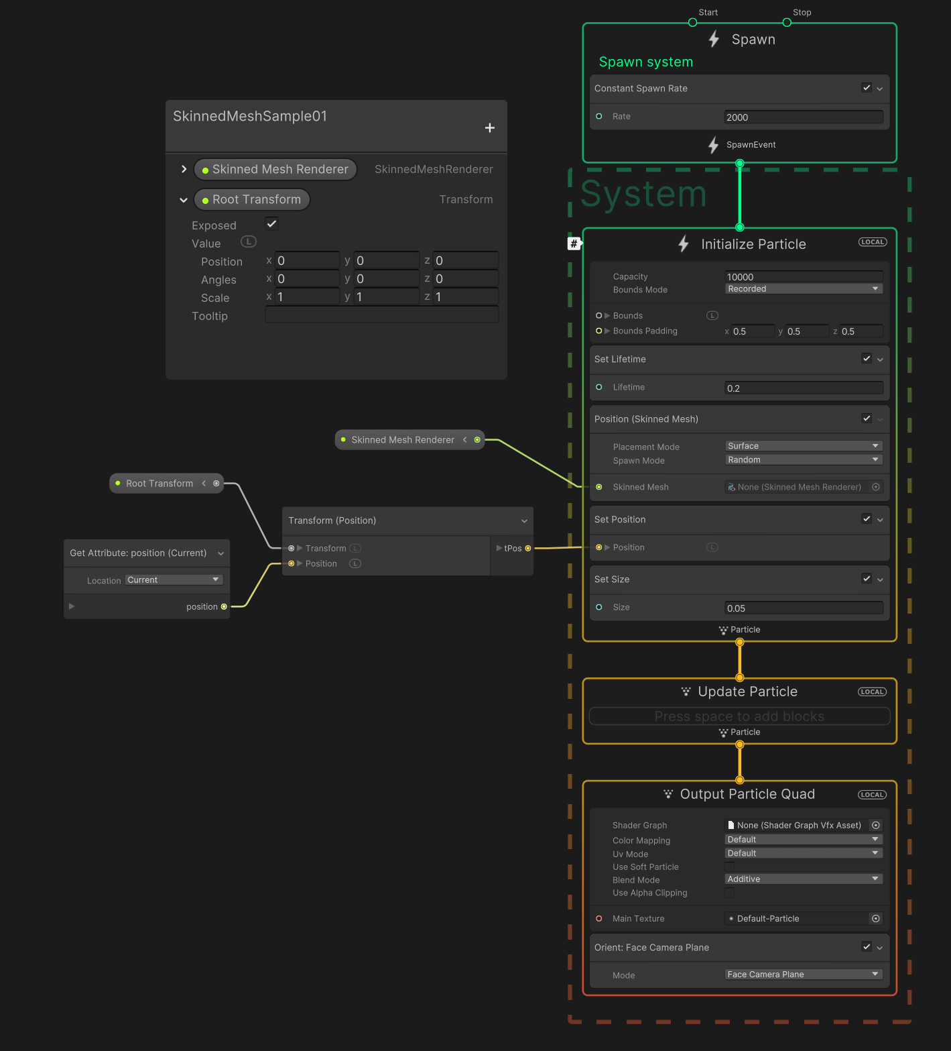Open the Location dropdown in the Get Attribute node
Image resolution: width=951 pixels, height=1051 pixels.
(x=173, y=579)
